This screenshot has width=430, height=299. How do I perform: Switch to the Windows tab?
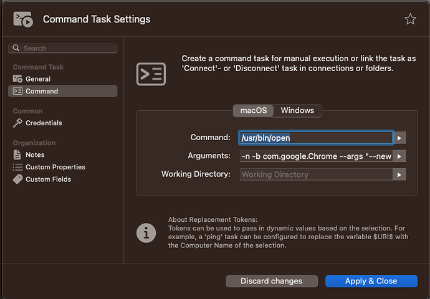point(297,110)
